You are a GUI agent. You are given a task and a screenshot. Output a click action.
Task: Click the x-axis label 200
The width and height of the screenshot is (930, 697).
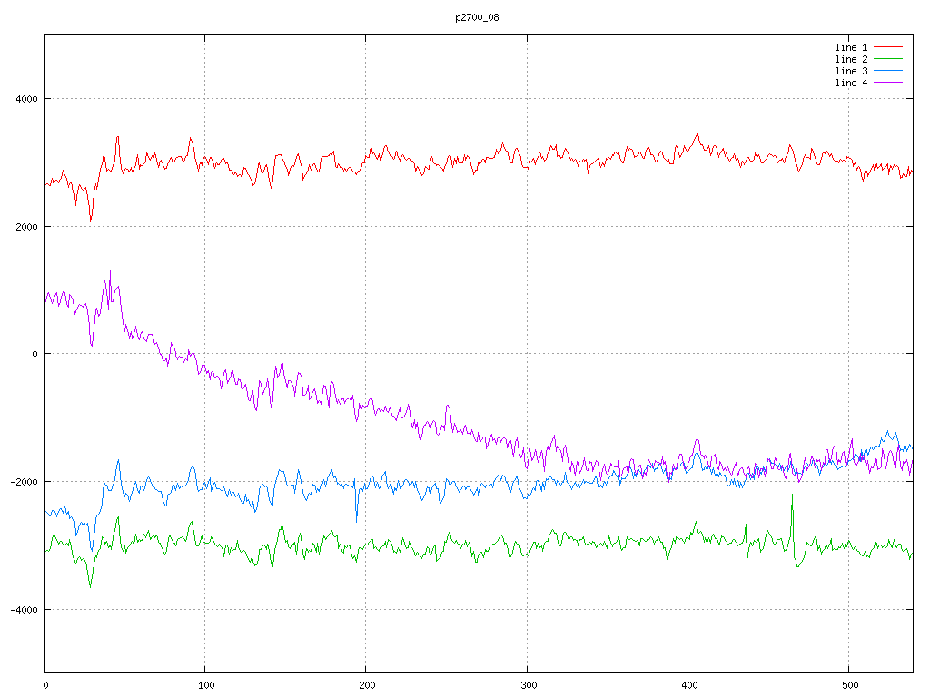tap(367, 686)
